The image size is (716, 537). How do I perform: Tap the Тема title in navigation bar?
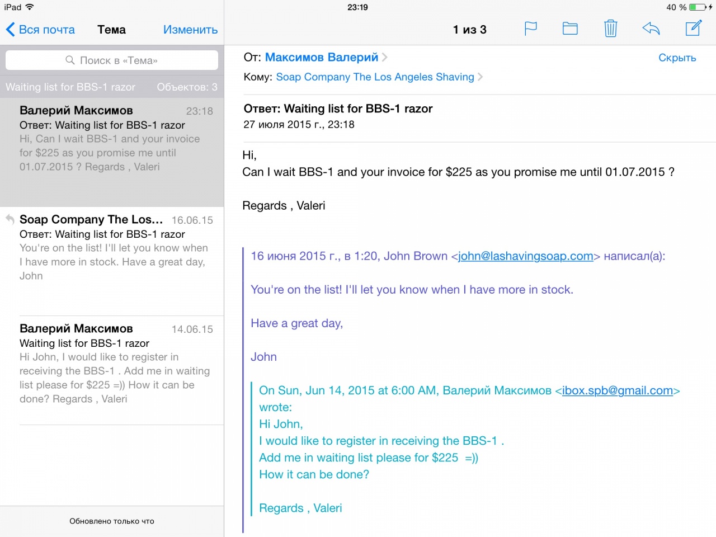(x=111, y=30)
